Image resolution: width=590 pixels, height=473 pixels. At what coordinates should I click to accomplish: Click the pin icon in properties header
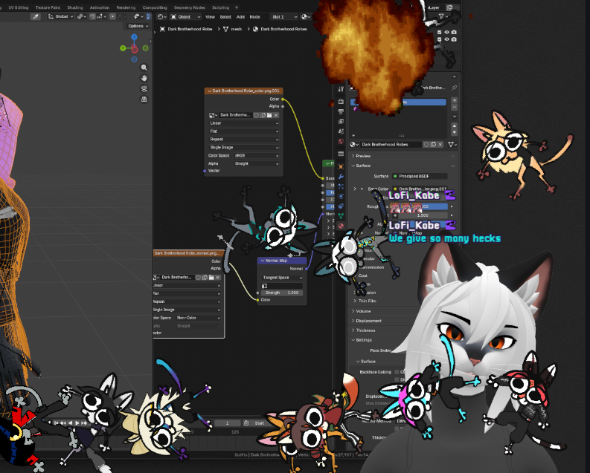point(454,88)
